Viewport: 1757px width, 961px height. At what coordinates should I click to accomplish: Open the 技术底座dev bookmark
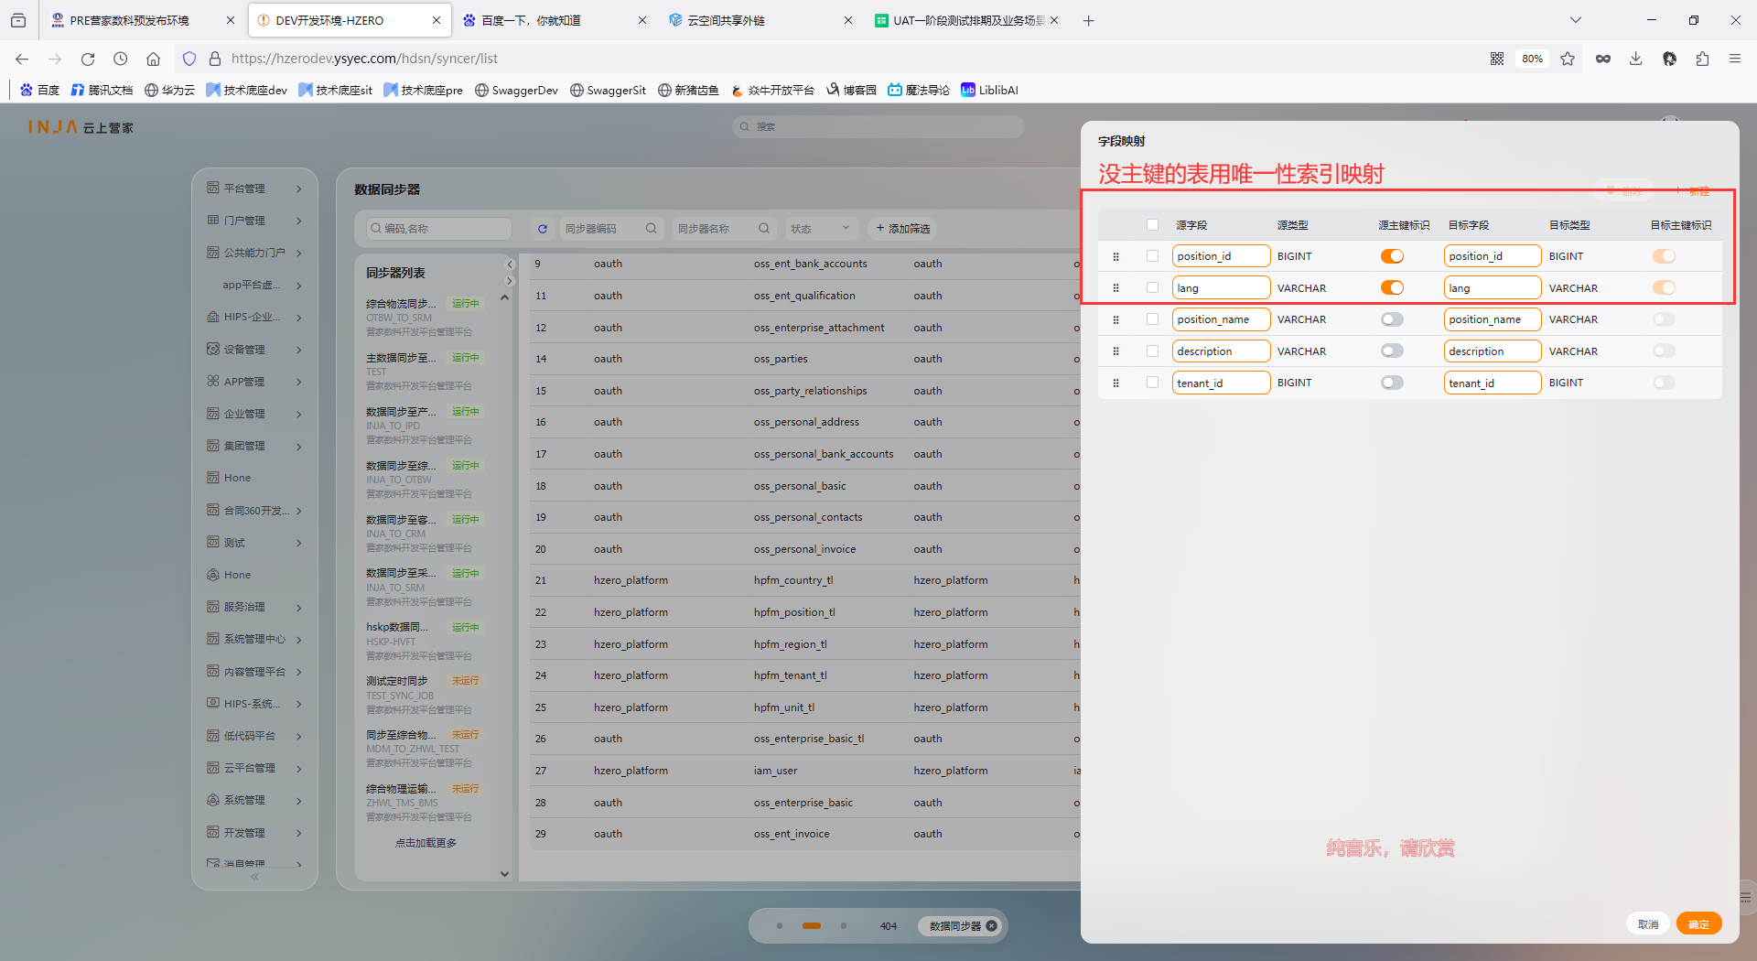[x=247, y=90]
